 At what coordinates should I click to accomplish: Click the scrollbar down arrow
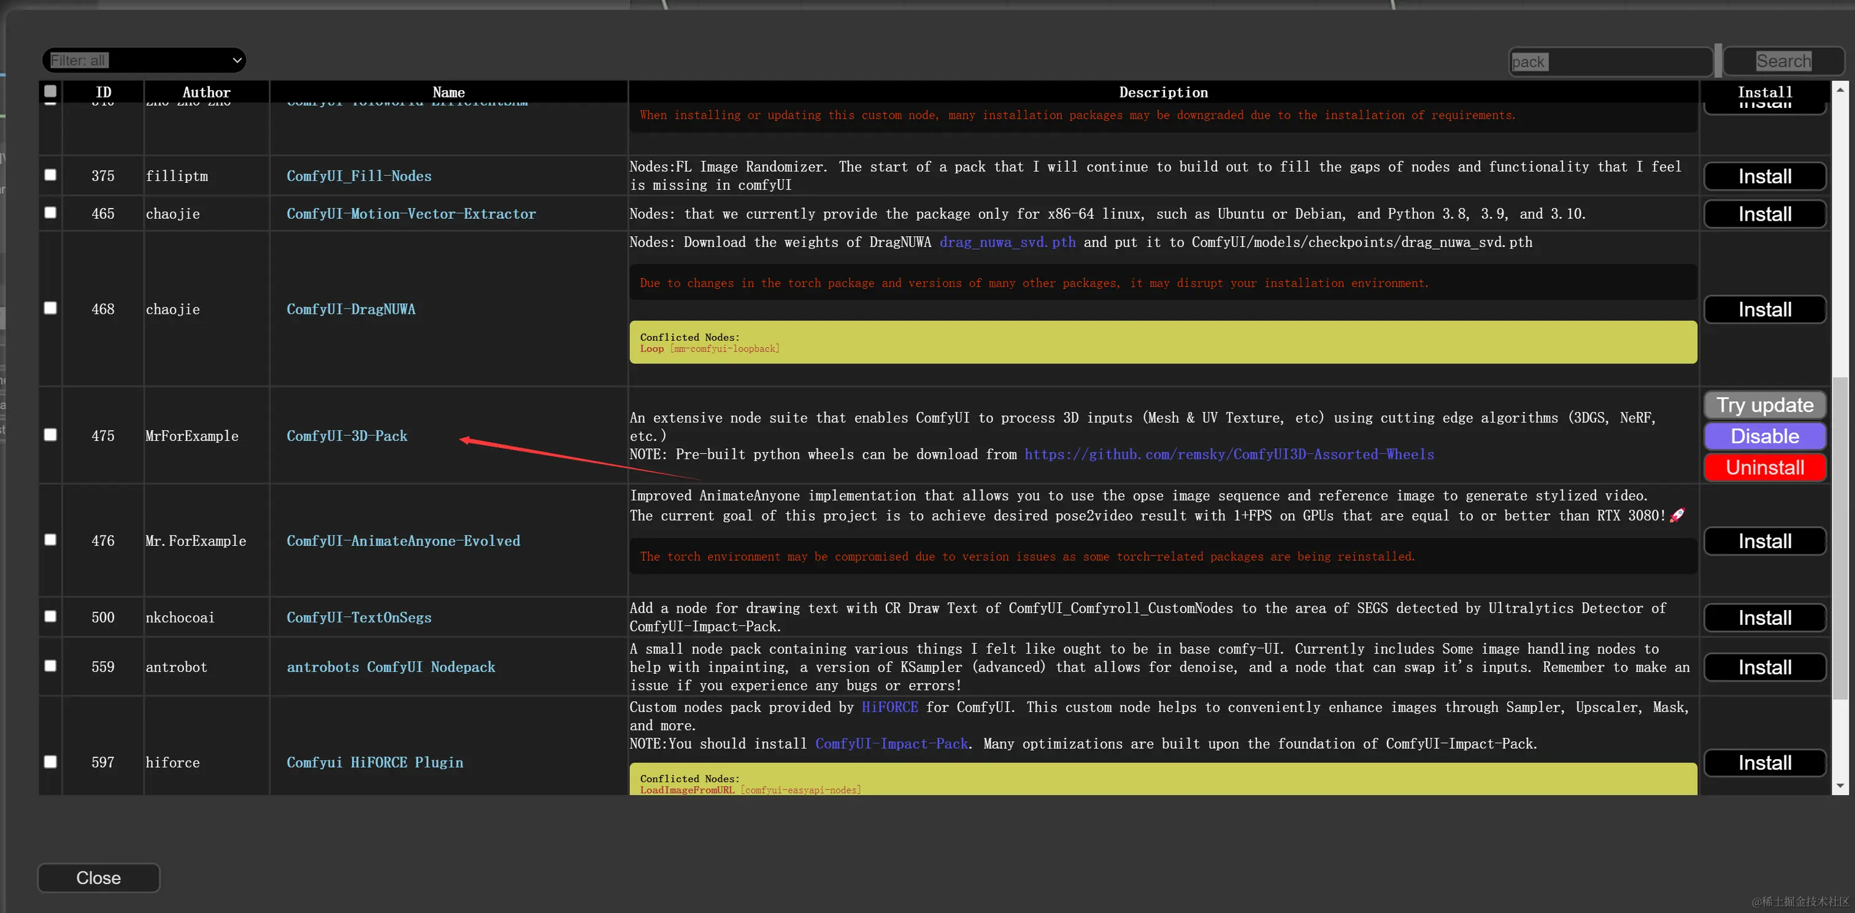point(1841,786)
